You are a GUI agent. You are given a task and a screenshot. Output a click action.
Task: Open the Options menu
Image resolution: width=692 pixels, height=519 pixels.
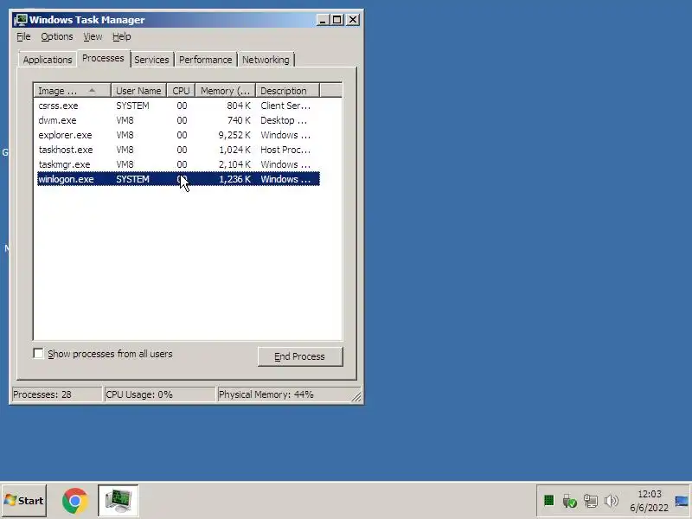57,36
